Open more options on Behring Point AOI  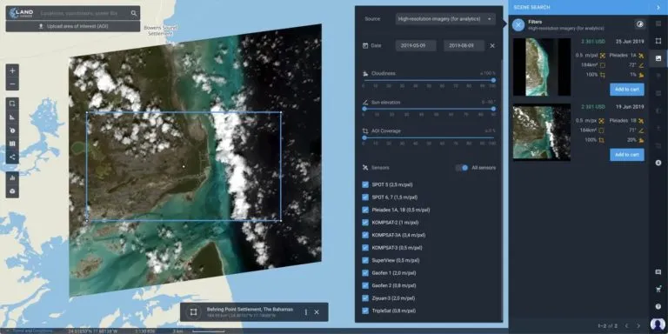[306, 312]
